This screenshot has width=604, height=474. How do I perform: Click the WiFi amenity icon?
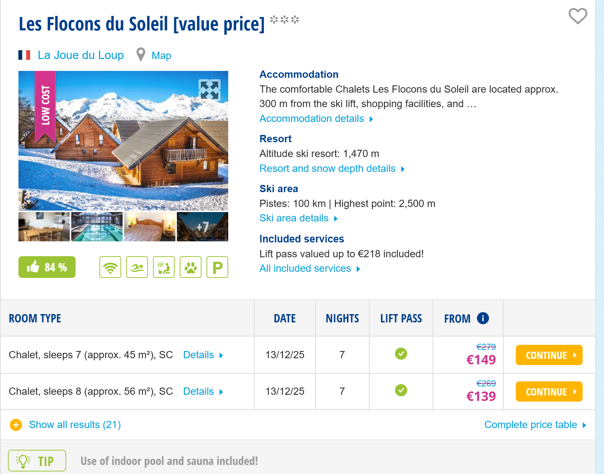(x=110, y=267)
